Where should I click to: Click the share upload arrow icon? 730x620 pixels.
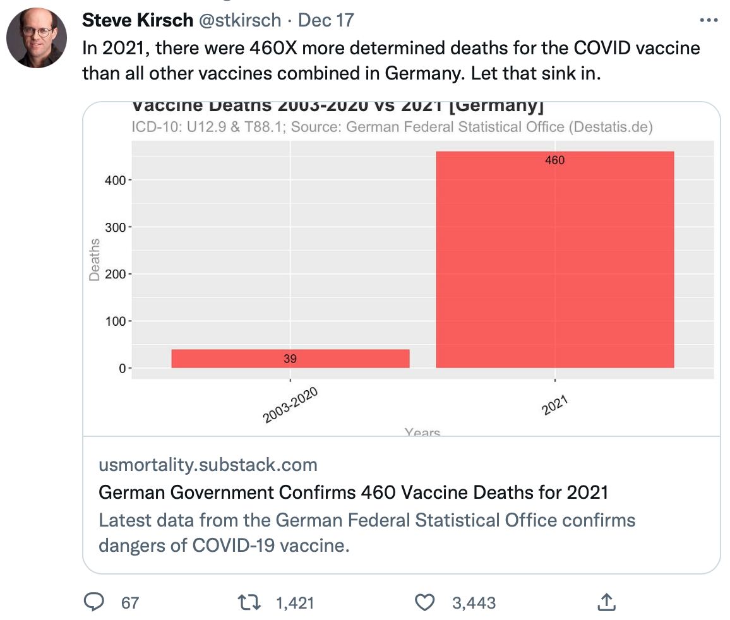point(606,602)
